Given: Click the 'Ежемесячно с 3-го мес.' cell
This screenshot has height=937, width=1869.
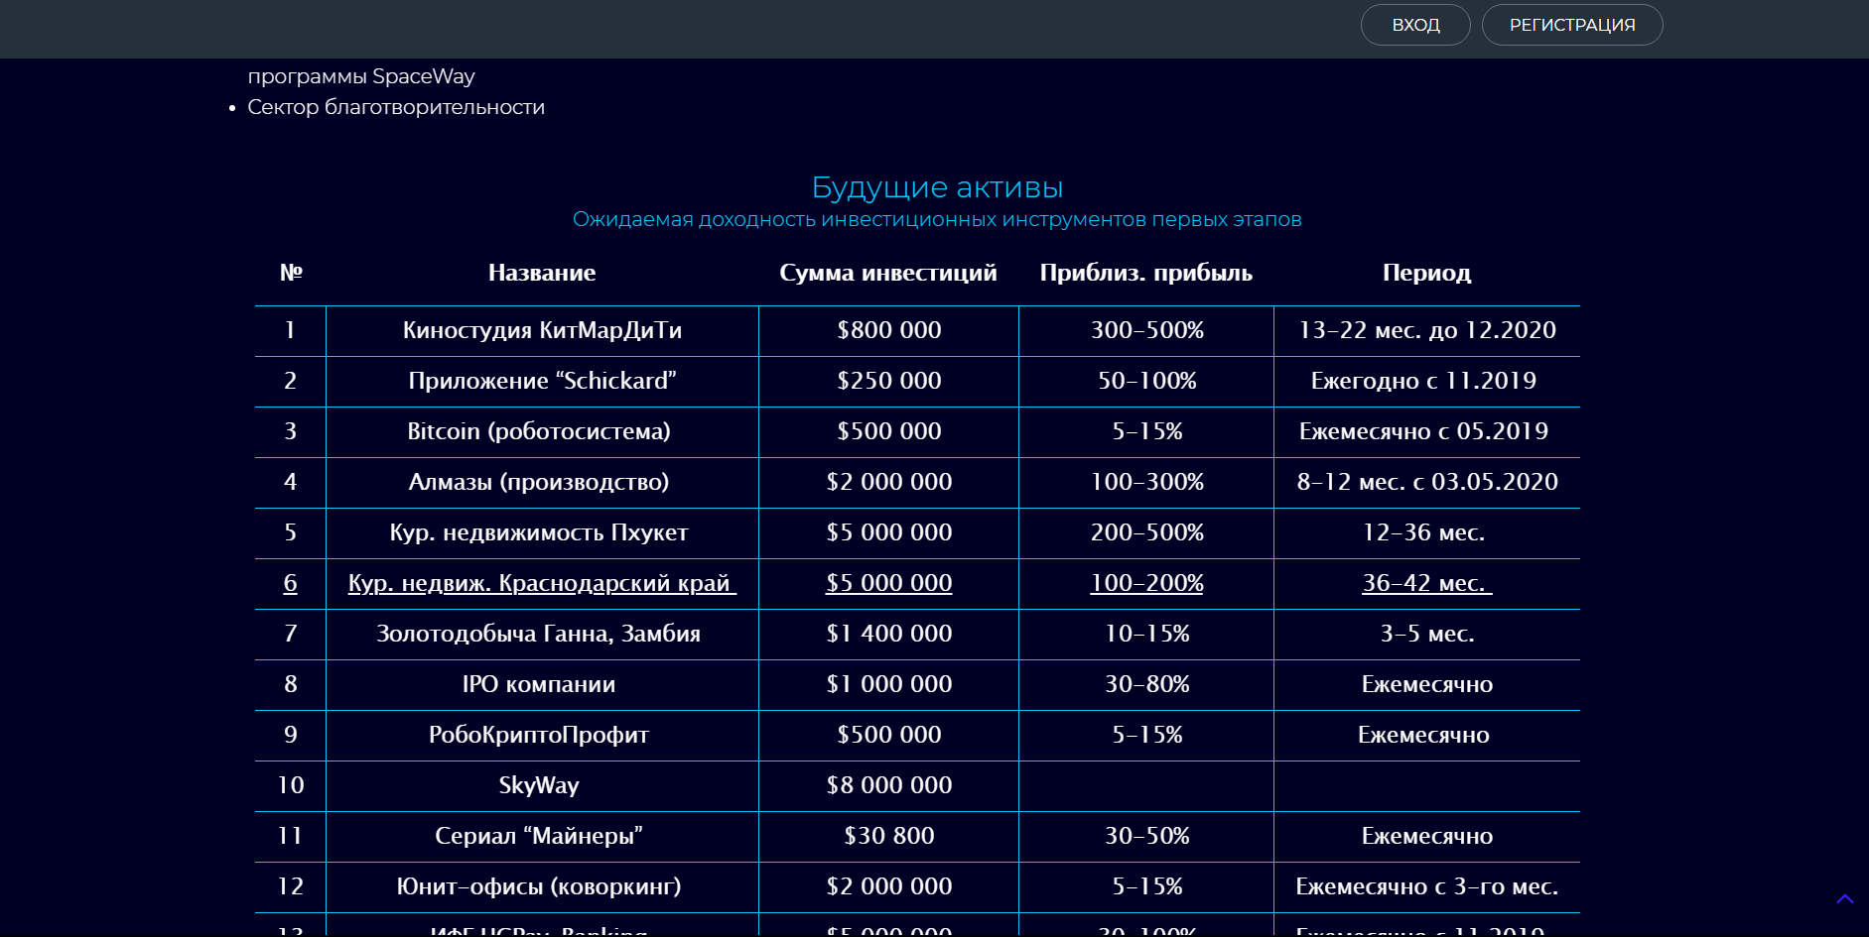Looking at the screenshot, I should tap(1426, 887).
